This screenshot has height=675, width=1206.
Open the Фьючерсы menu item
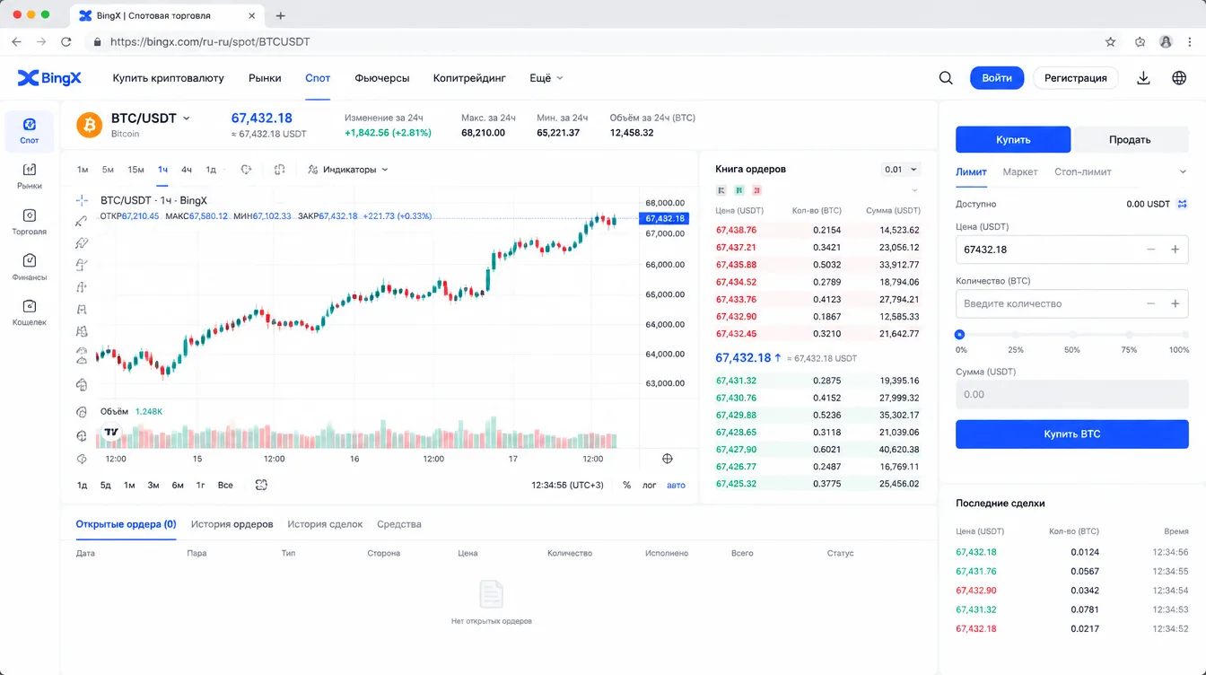(382, 78)
